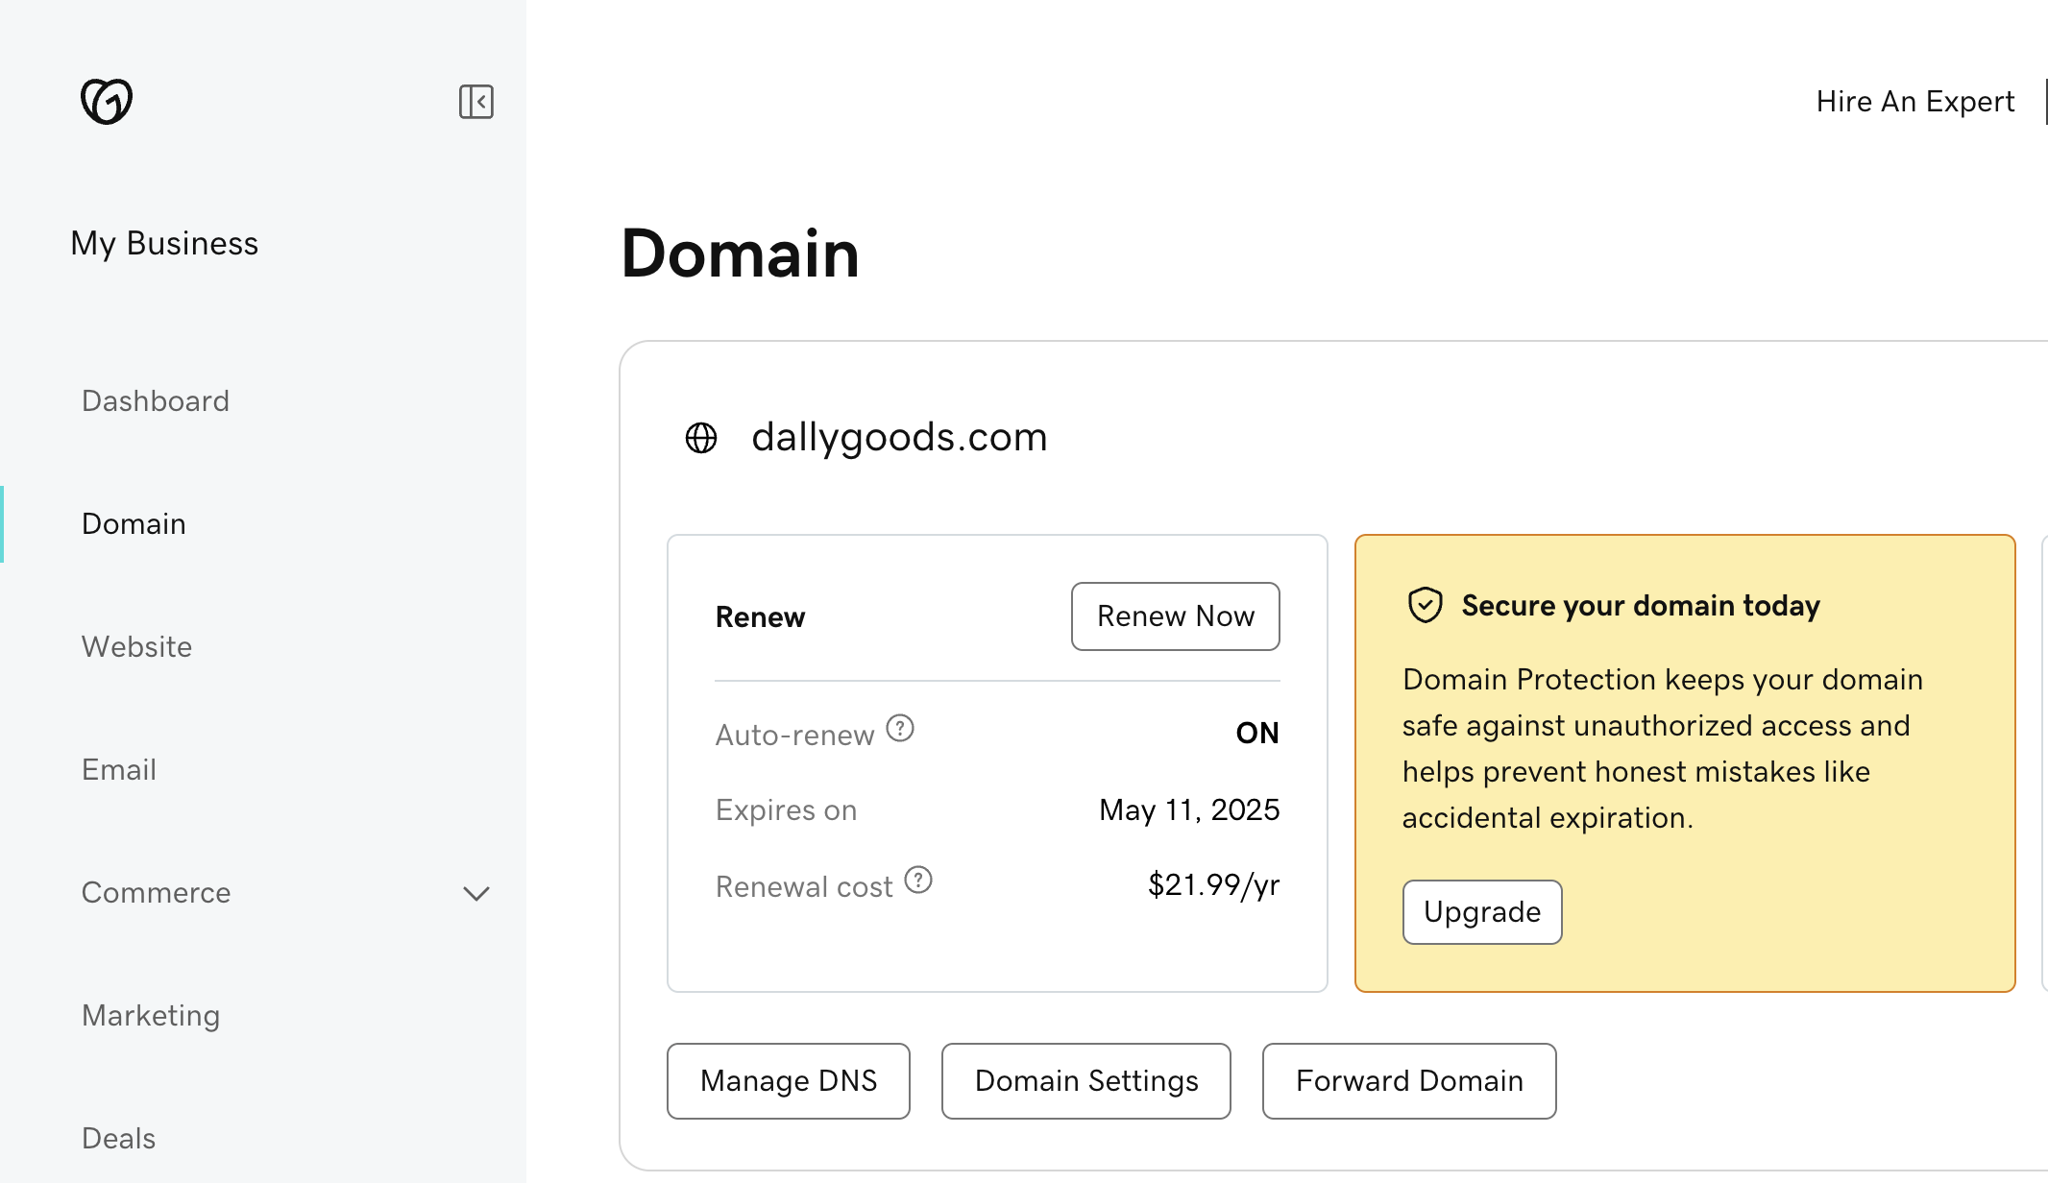The image size is (2048, 1183).
Task: Open Manage DNS
Action: click(x=788, y=1080)
